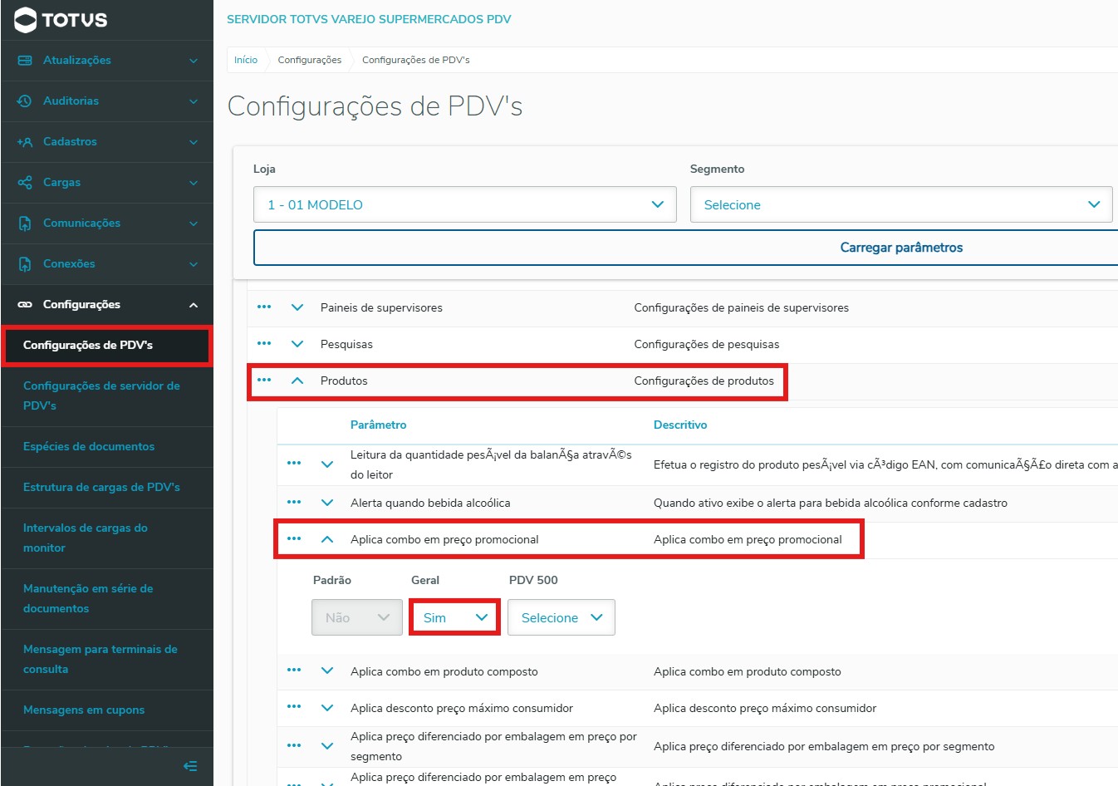Click the Atualizações sidebar icon
The width and height of the screenshot is (1118, 786).
point(25,61)
